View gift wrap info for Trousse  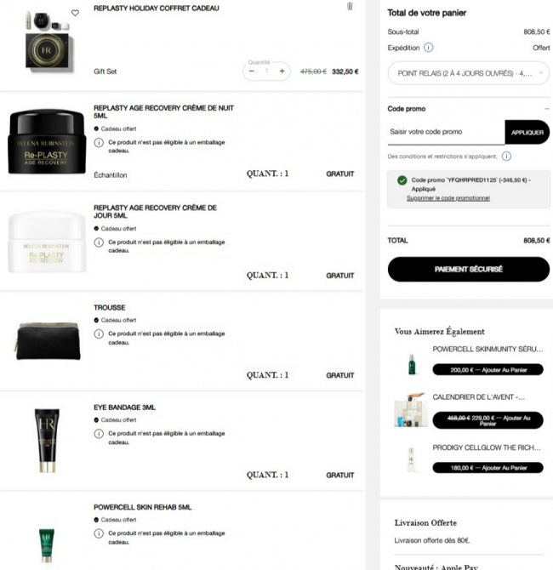tap(99, 333)
